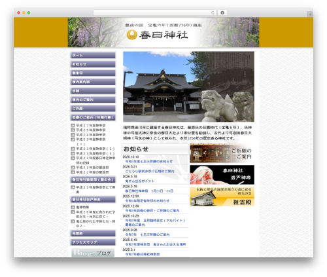Open 平成２３年度の夏越祭 link
Viewport: 327px width, 277px height.
pyautogui.click(x=92, y=168)
